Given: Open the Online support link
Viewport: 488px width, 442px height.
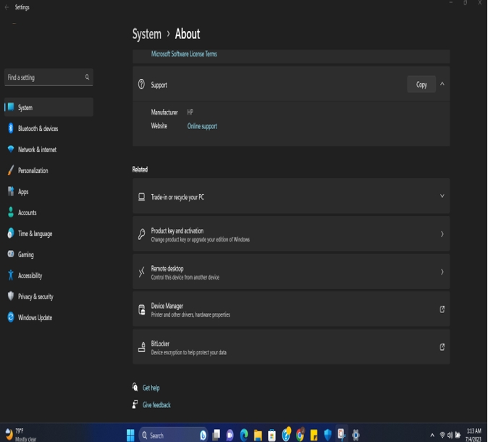Looking at the screenshot, I should point(202,126).
